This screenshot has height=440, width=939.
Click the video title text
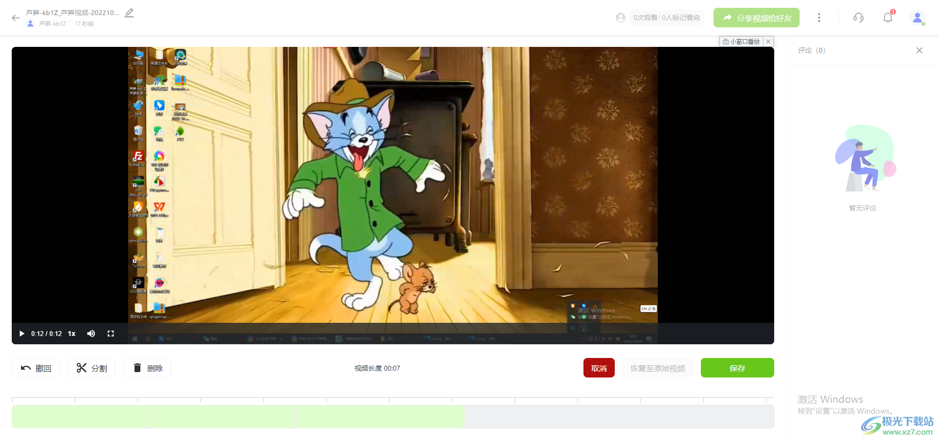(72, 13)
